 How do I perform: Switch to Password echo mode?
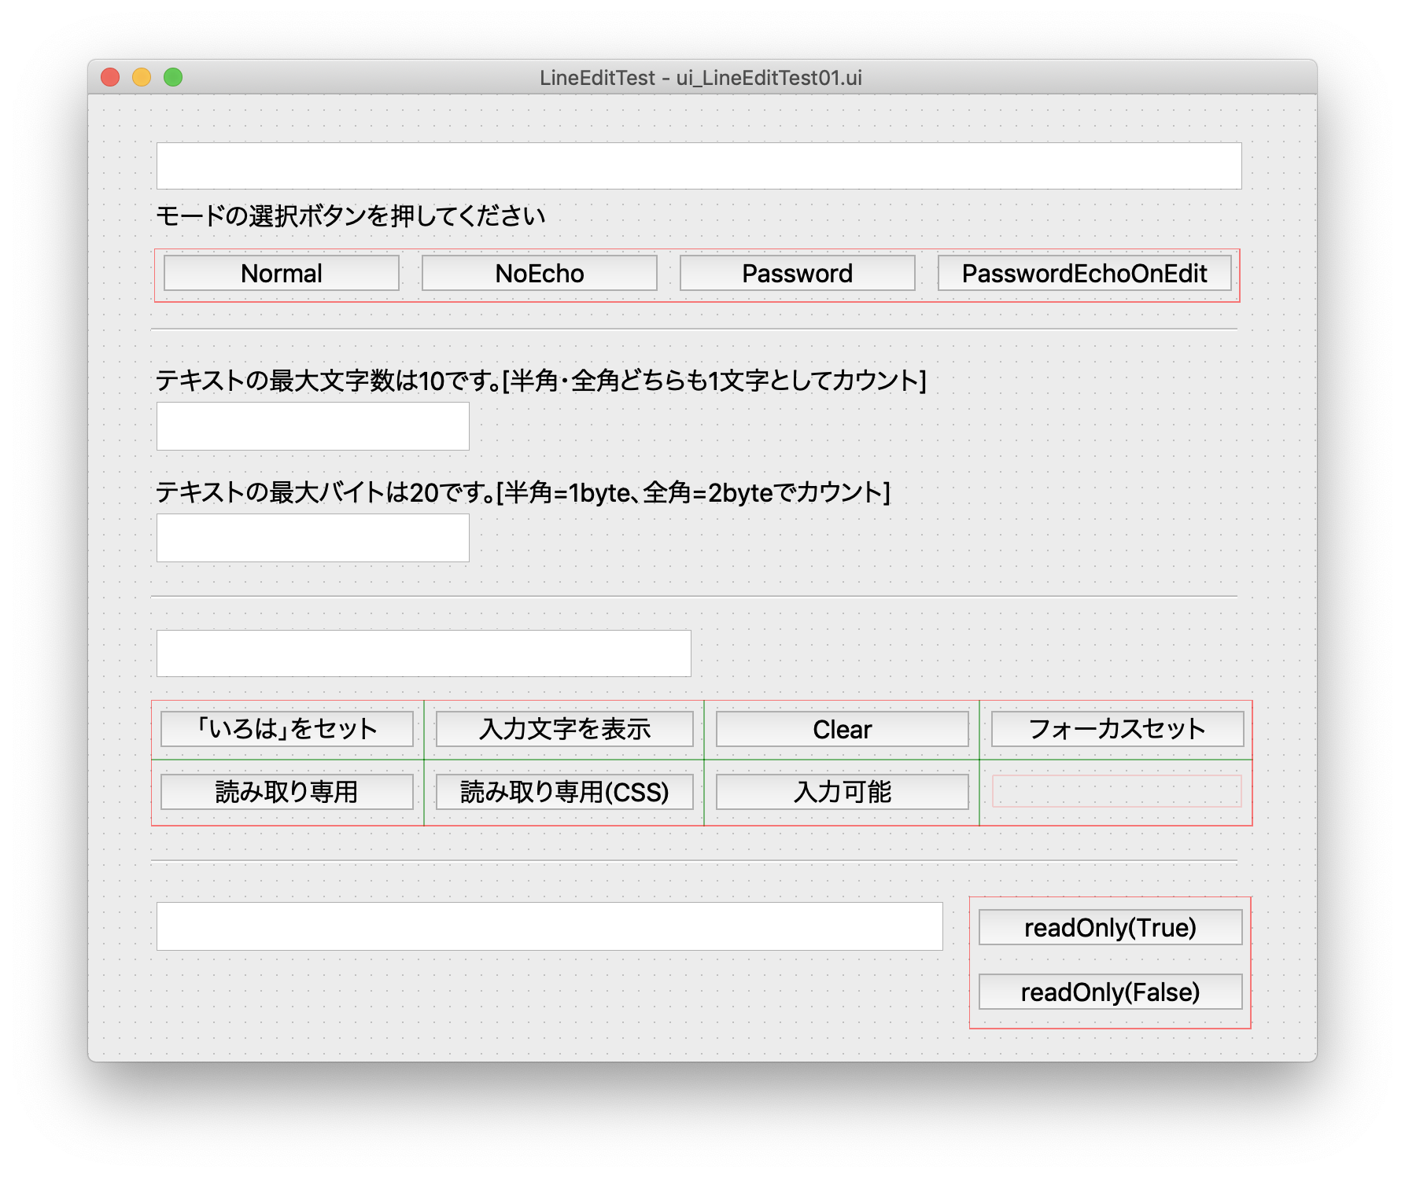click(x=796, y=273)
